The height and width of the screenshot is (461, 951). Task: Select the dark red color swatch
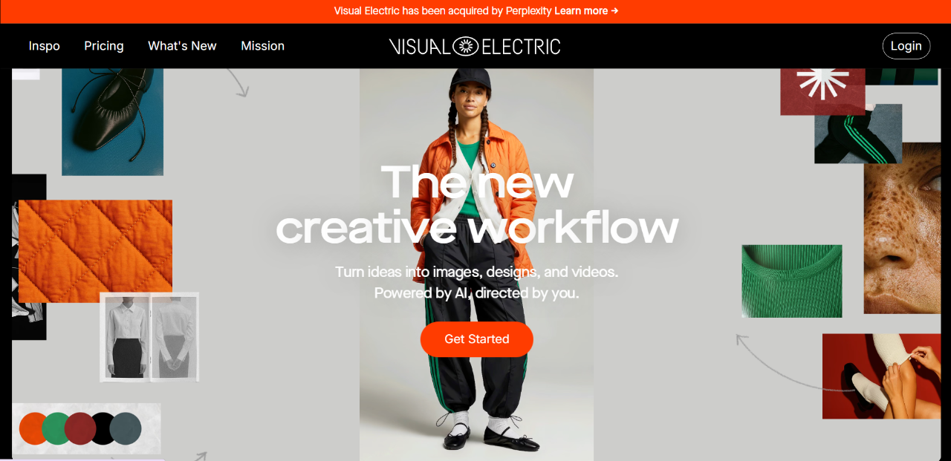coord(79,428)
